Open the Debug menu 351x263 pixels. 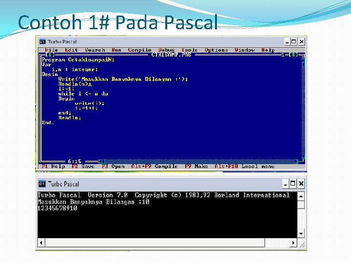[166, 50]
